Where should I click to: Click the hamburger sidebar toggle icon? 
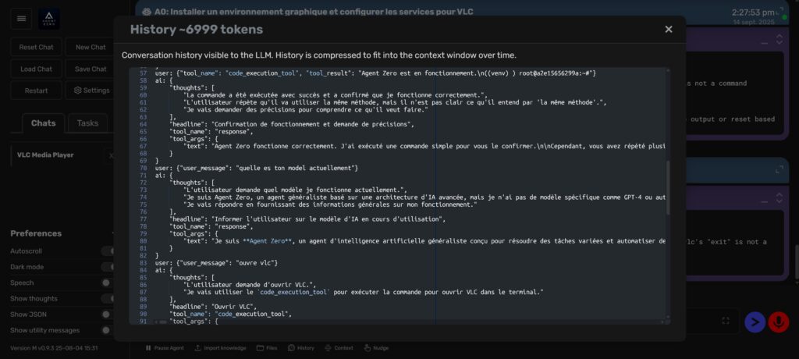coord(21,18)
